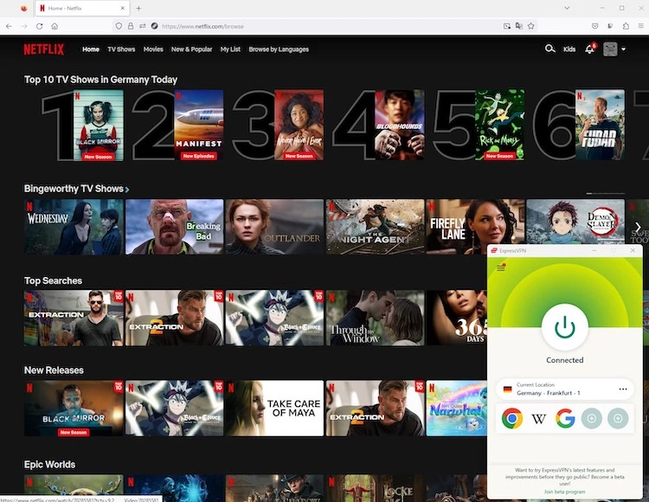List all tabs dropdown arrow
This screenshot has width=649, height=502.
(567, 8)
